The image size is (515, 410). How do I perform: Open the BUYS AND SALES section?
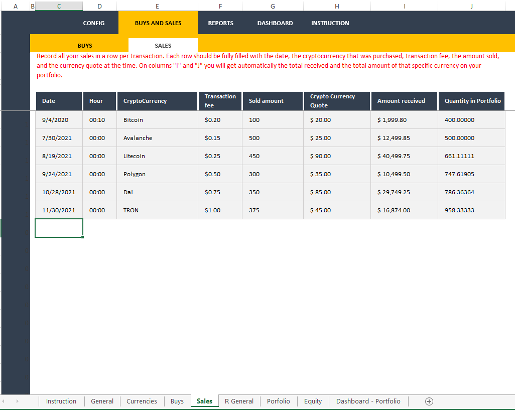pos(158,23)
